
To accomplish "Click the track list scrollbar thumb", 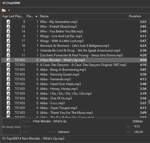I will (149, 102).
